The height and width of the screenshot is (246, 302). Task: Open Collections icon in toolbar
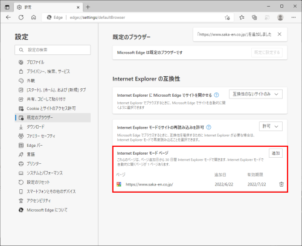[254, 18]
